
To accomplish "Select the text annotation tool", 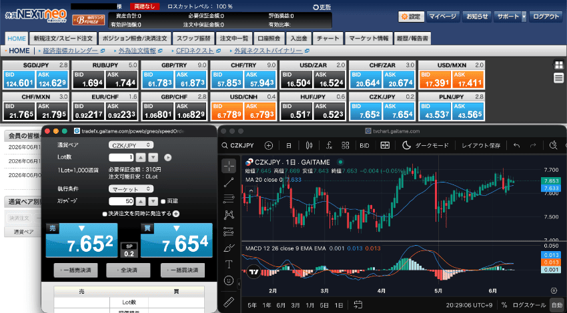I will click(229, 264).
